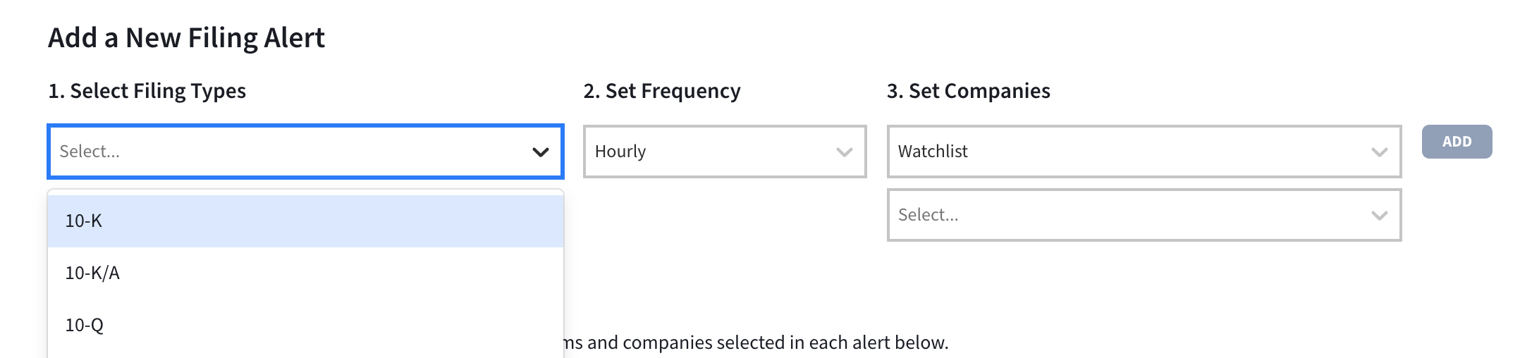Open the Watchlist companies dropdown
Image resolution: width=1520 pixels, height=358 pixels.
pyautogui.click(x=1128, y=152)
